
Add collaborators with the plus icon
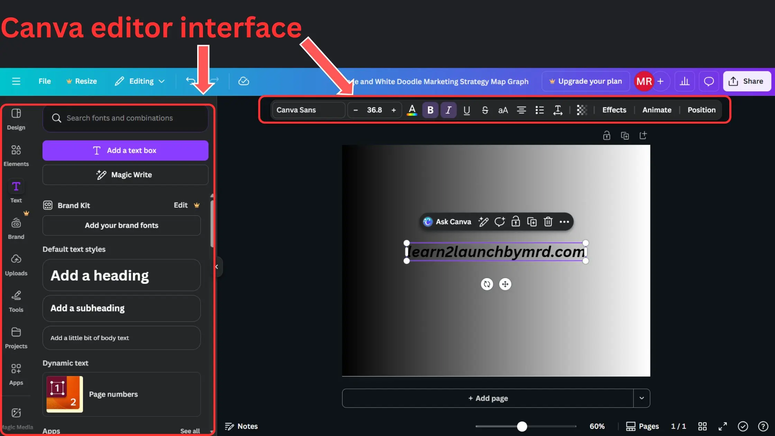point(660,81)
